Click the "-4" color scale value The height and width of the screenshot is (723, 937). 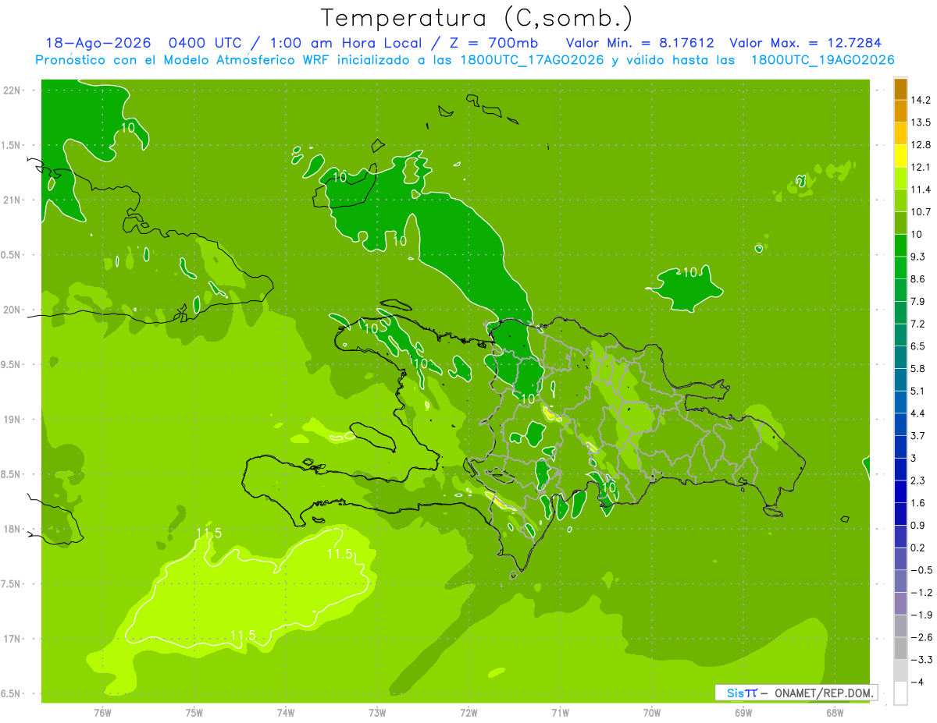tap(917, 682)
